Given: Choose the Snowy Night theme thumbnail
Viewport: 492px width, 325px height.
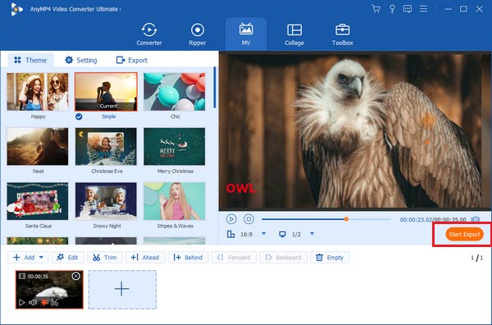Looking at the screenshot, I should (x=106, y=201).
